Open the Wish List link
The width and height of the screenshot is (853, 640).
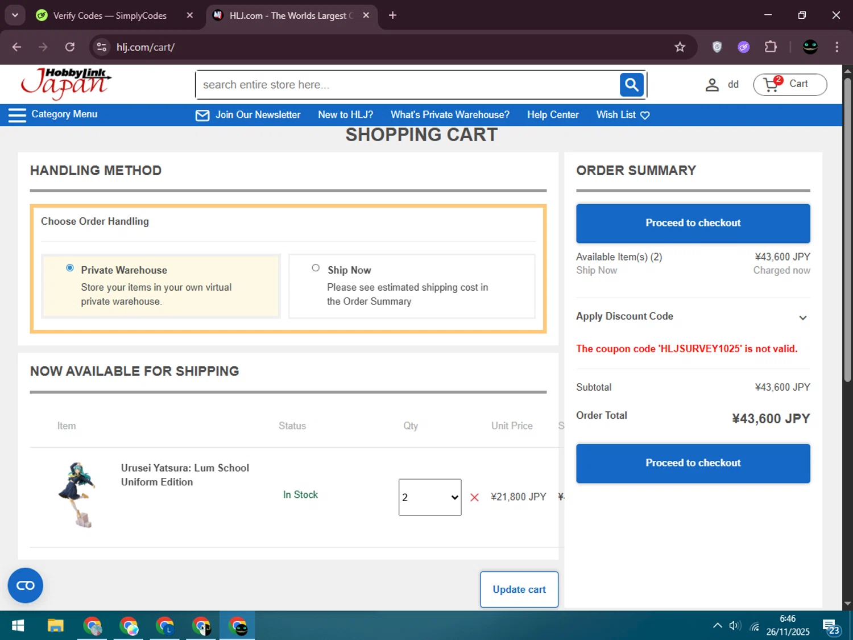616,115
